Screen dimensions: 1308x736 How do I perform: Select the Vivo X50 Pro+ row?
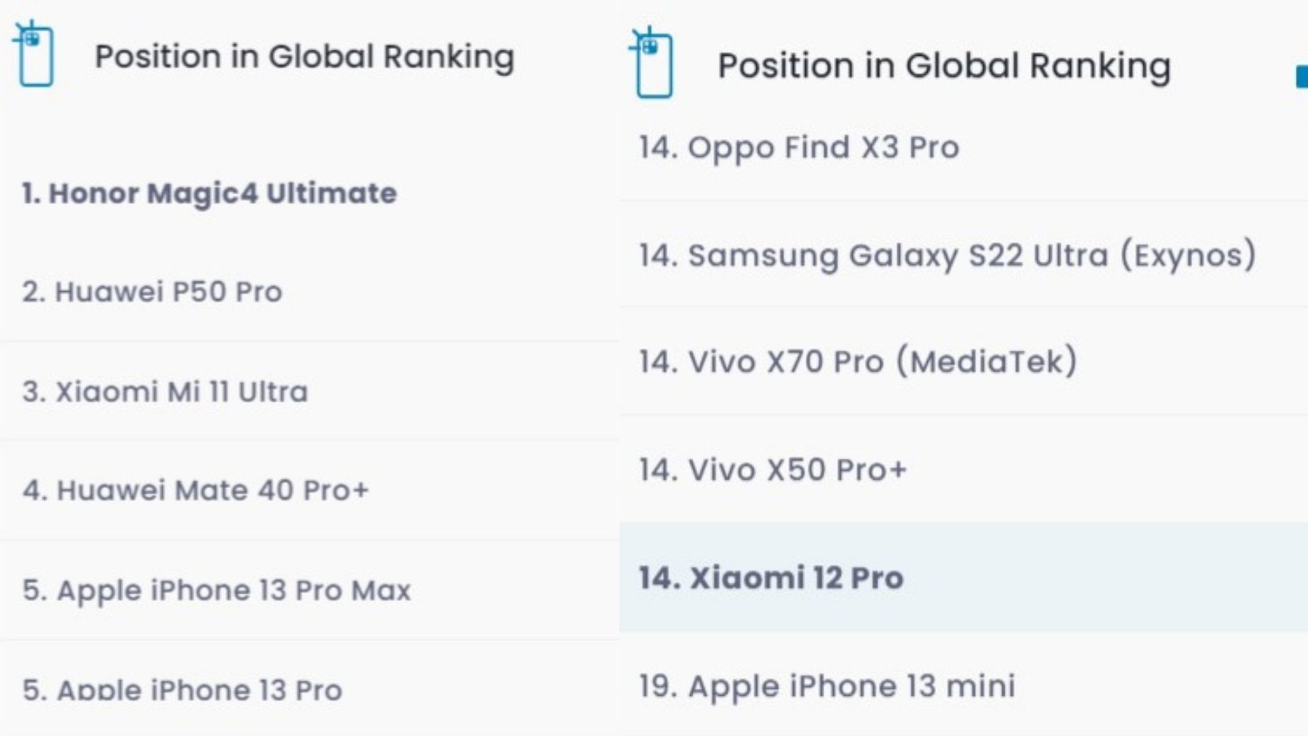(963, 469)
